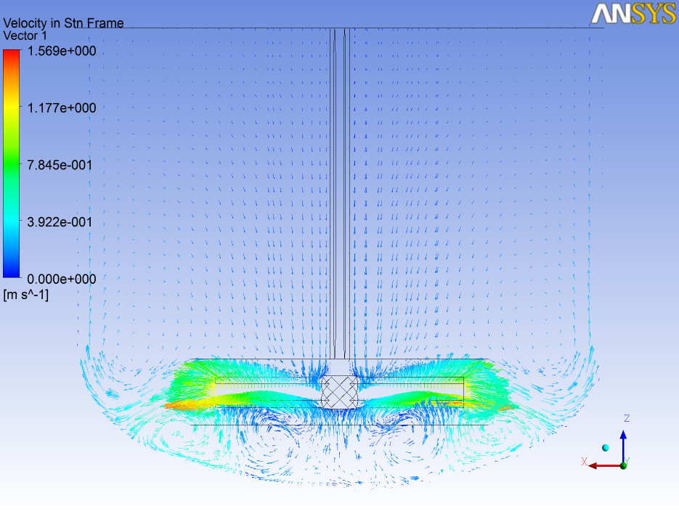The image size is (679, 514).
Task: Click the red X axis arrow on the triad
Action: click(601, 465)
